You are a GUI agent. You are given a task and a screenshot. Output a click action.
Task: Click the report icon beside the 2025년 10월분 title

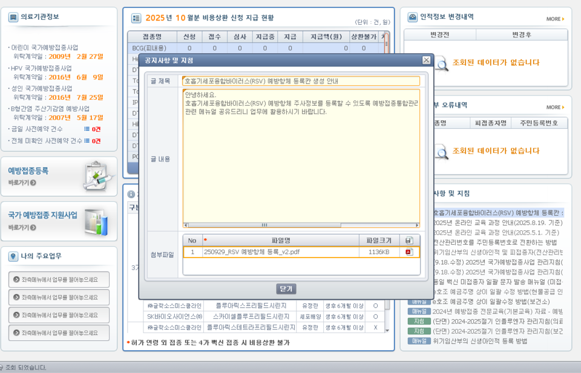coord(136,18)
